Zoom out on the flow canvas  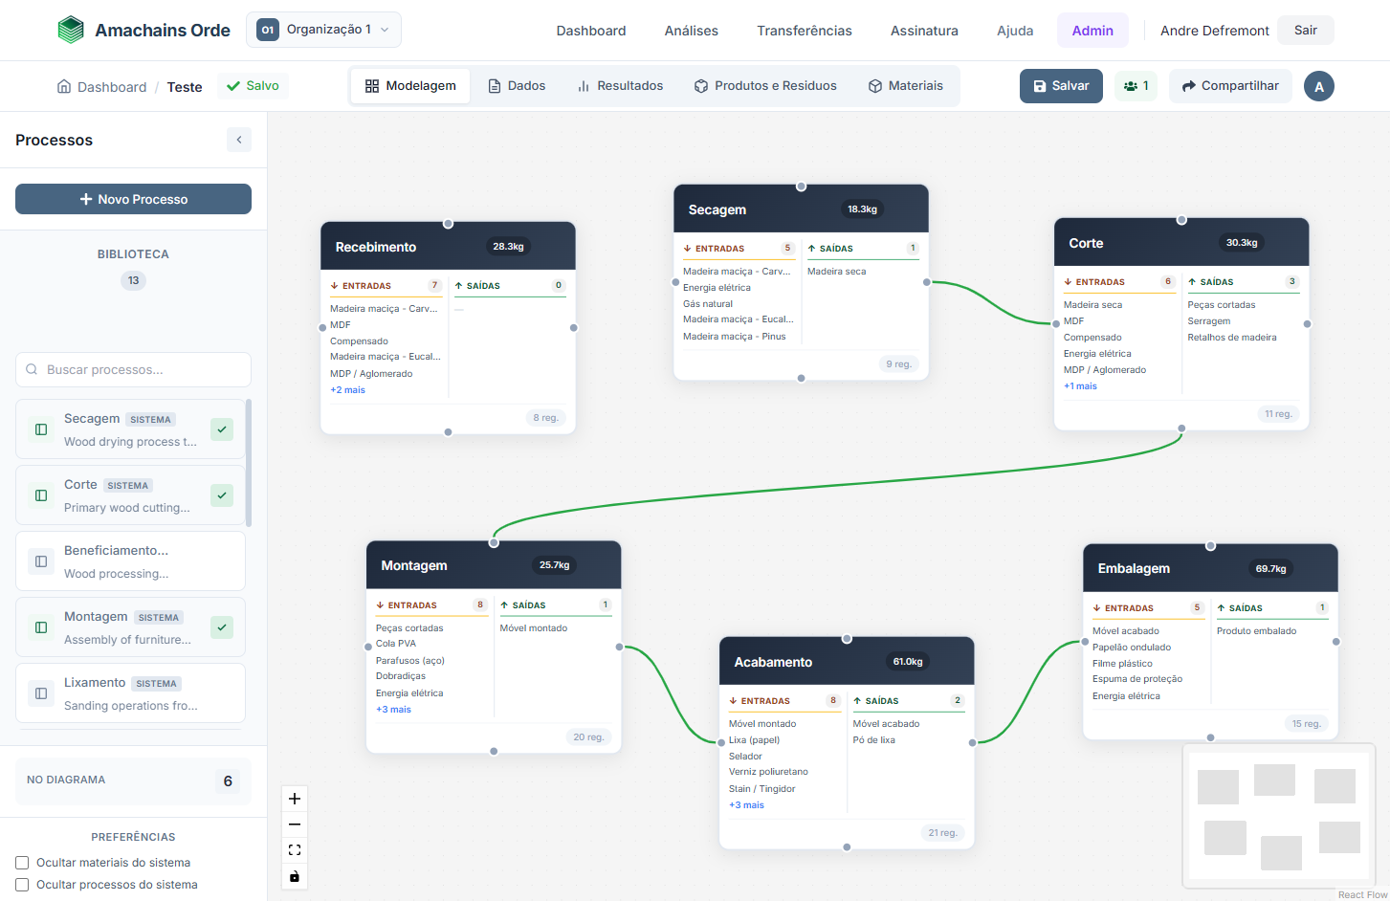pyautogui.click(x=295, y=824)
